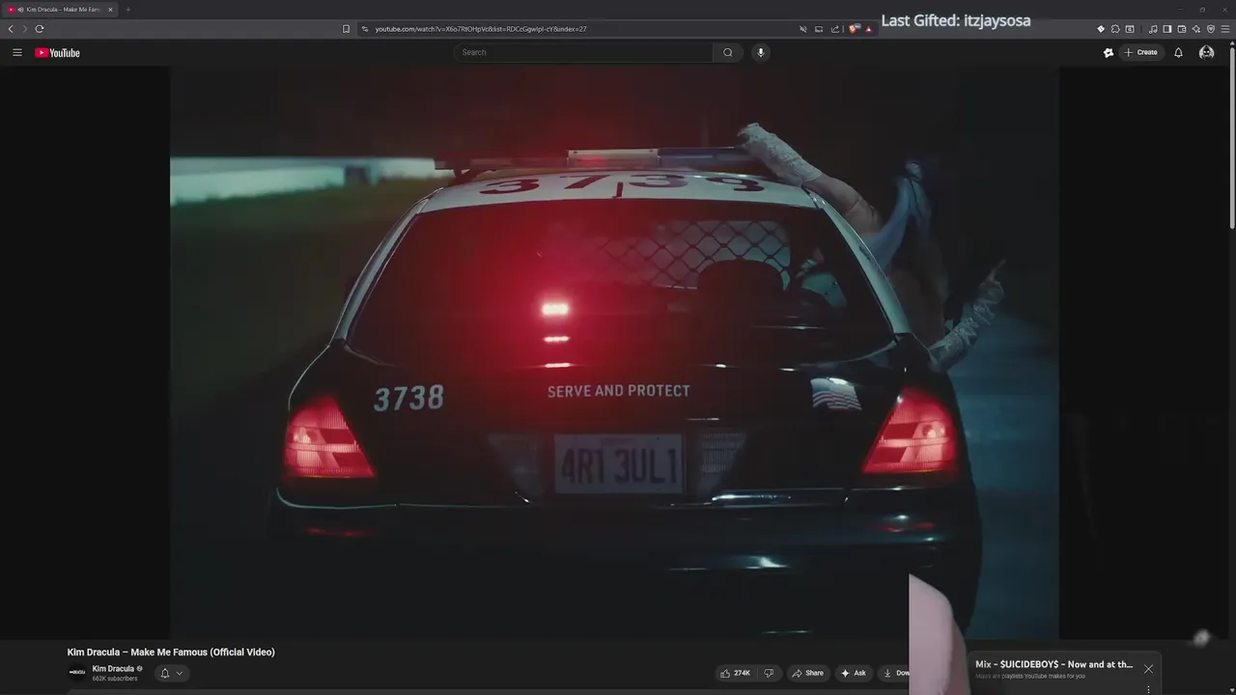Screen dimensions: 1236x695
Task: Start voice search with microphone icon
Action: (761, 52)
